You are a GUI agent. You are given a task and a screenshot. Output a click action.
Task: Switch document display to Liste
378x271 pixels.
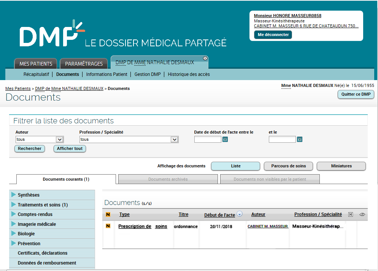pyautogui.click(x=235, y=166)
